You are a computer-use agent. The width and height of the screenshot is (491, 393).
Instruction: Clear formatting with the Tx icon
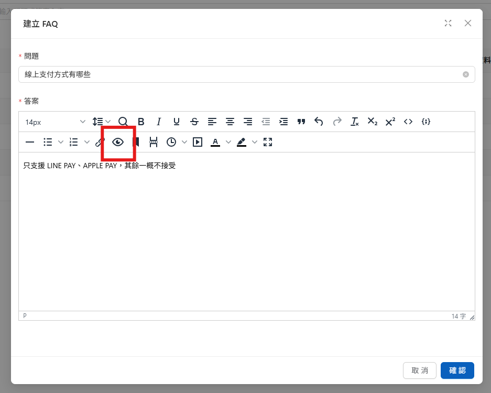point(355,122)
